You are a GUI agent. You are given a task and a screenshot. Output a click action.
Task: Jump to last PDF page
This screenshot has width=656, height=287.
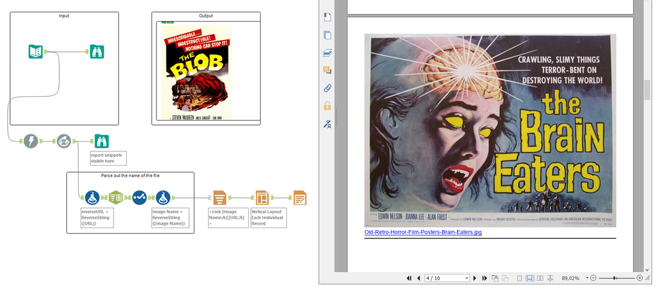[x=485, y=278]
